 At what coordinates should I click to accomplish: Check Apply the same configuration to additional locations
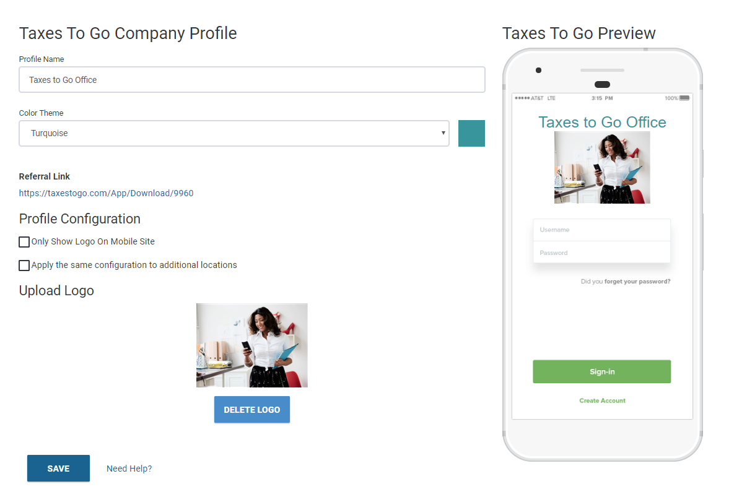click(24, 266)
